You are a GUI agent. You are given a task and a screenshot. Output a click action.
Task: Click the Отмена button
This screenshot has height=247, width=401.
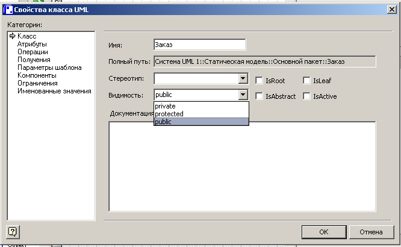pyautogui.click(x=371, y=232)
